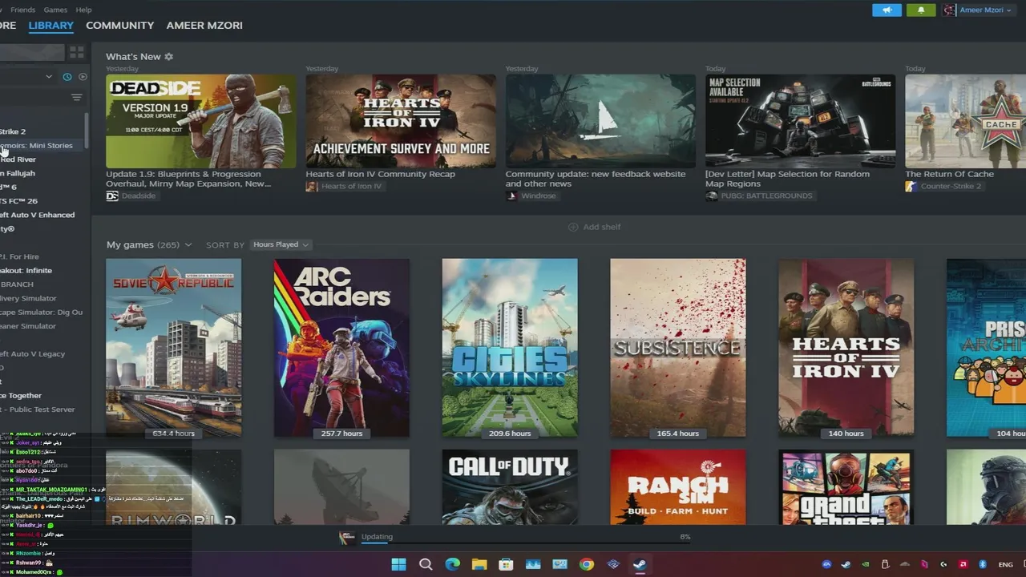
Task: Click the NVIDIA tray icon
Action: [866, 564]
